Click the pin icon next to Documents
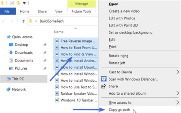181x113 pixels. [45, 61]
